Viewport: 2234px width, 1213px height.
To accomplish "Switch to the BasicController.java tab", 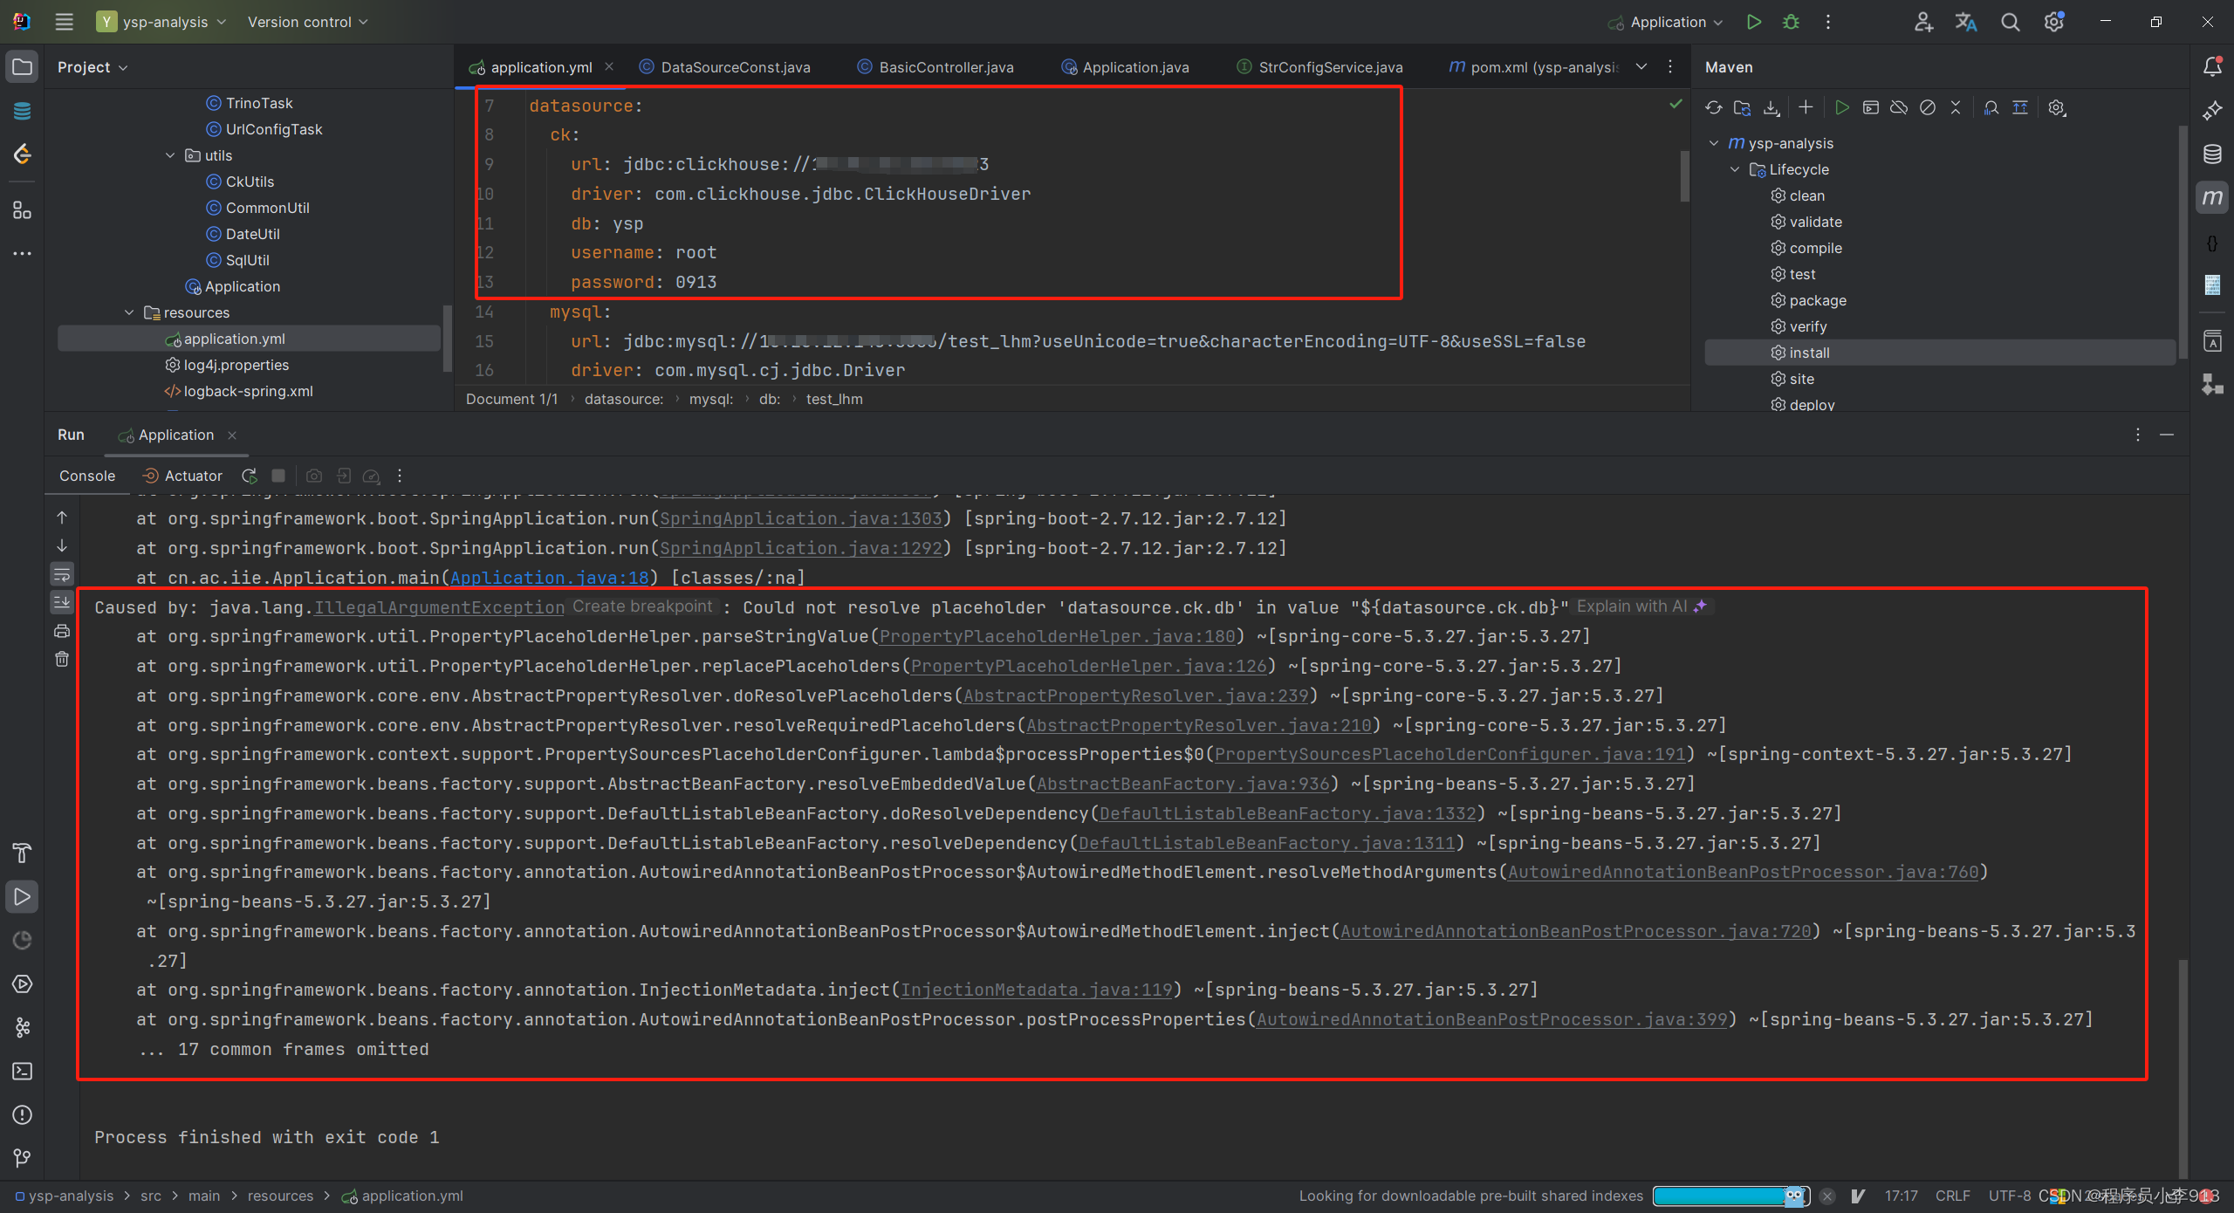I will pos(945,67).
